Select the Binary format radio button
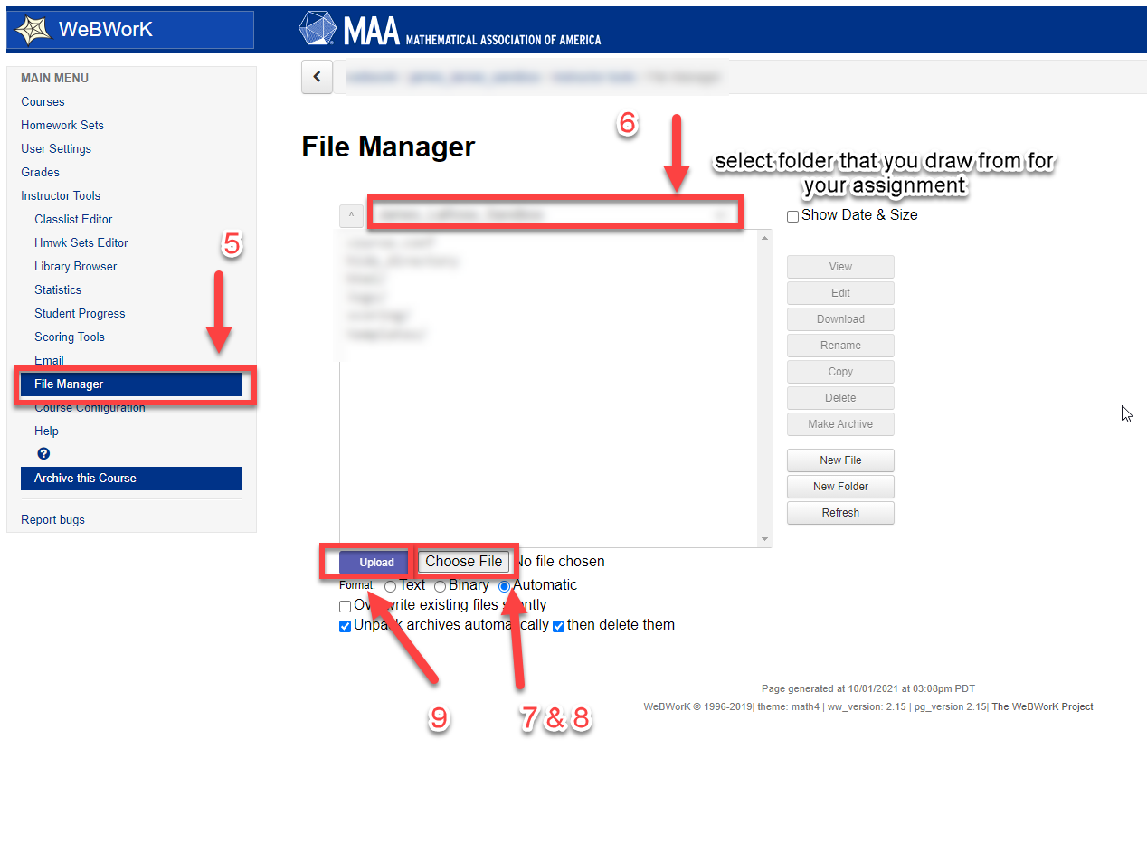Viewport: 1147px width, 844px height. point(440,586)
